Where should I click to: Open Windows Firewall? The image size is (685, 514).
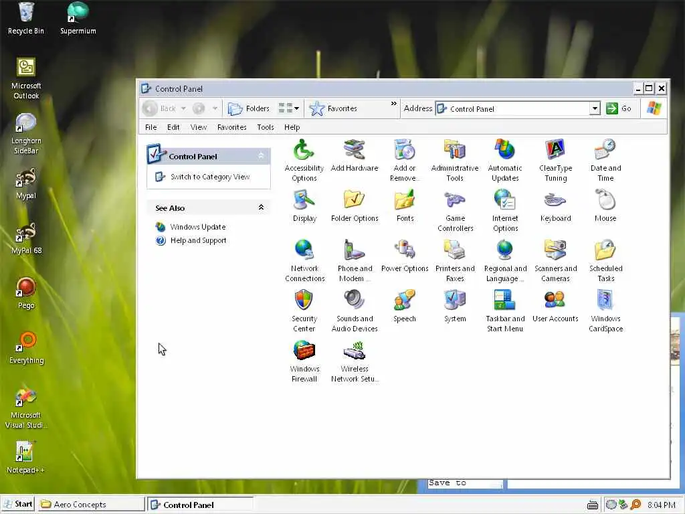304,361
